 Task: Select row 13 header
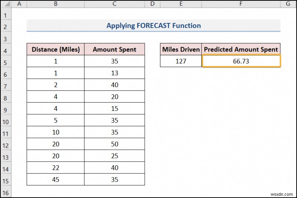click(x=6, y=156)
